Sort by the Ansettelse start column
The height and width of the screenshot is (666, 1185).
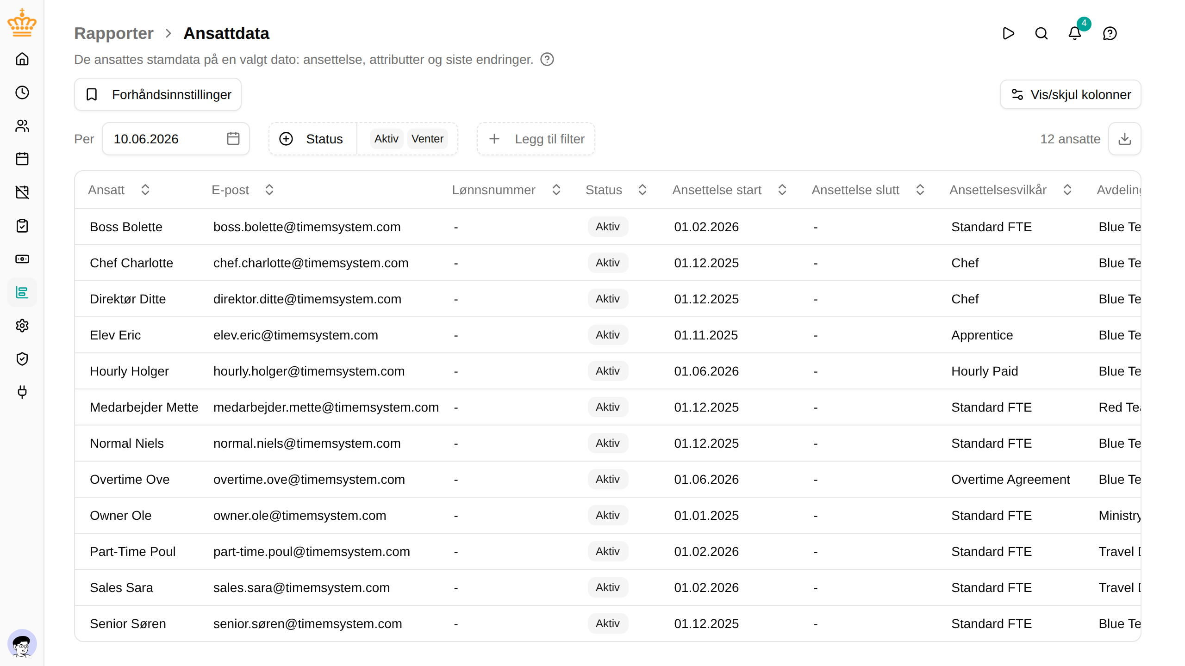pyautogui.click(x=730, y=190)
